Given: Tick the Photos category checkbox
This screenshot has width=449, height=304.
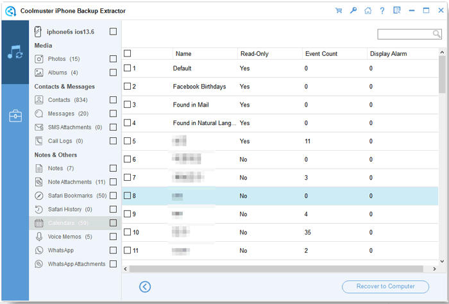Looking at the screenshot, I should tap(113, 58).
